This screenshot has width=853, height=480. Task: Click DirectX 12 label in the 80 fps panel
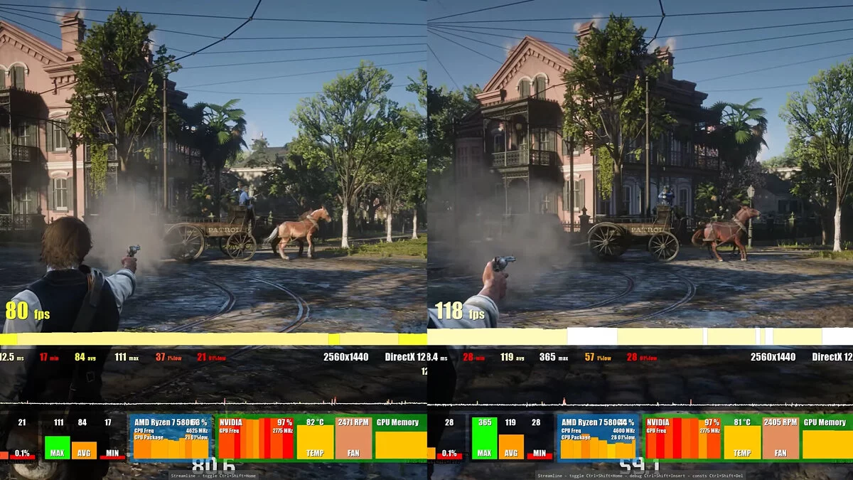click(404, 357)
